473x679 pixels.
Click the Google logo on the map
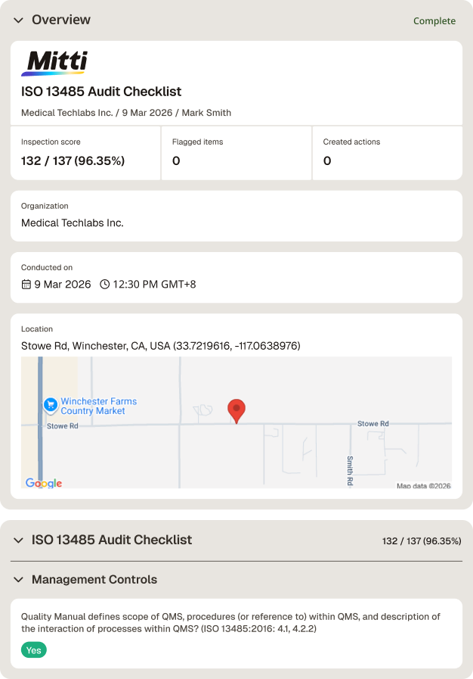44,483
